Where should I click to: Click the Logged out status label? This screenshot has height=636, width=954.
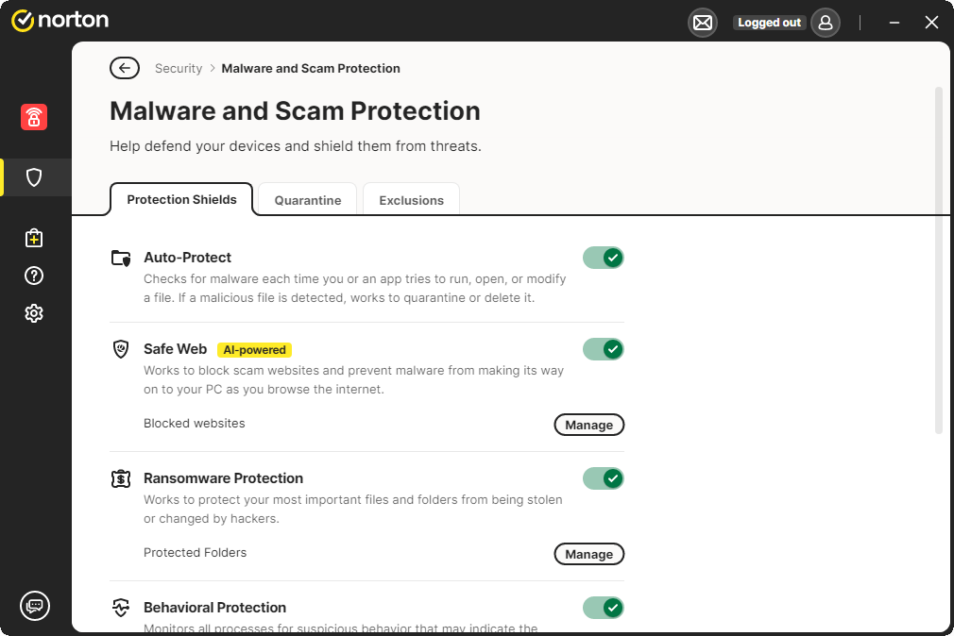pyautogui.click(x=769, y=23)
